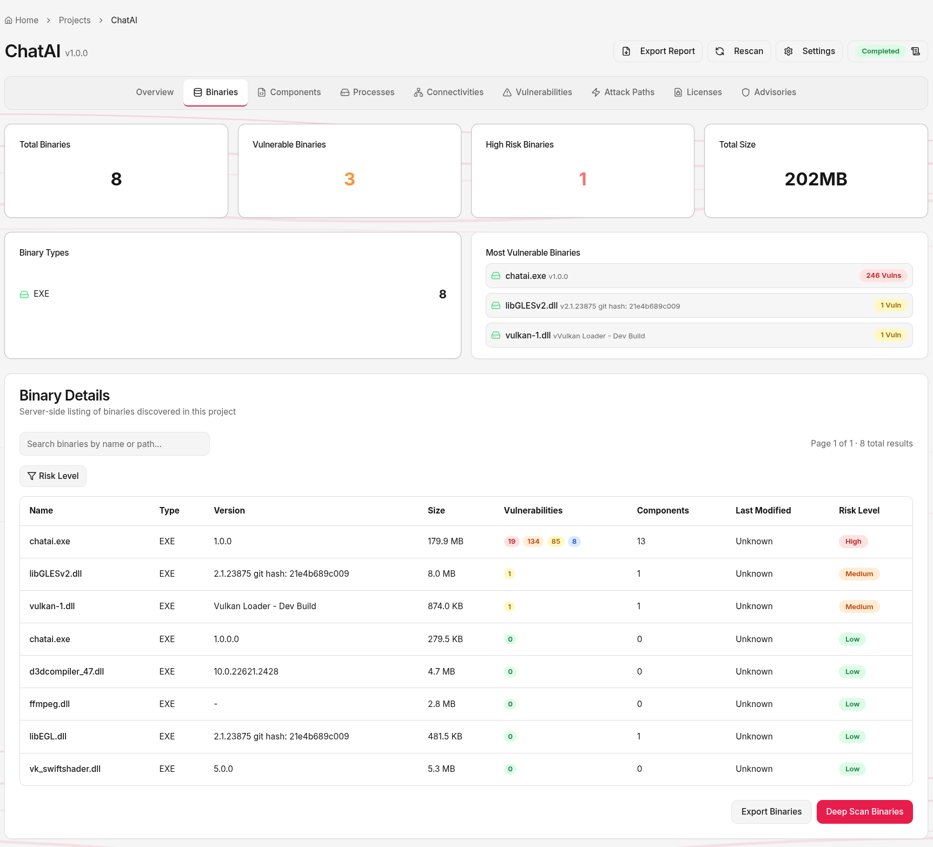Click the chatai.exe icon in Most Vulnerable
This screenshot has width=933, height=847.
[x=496, y=276]
